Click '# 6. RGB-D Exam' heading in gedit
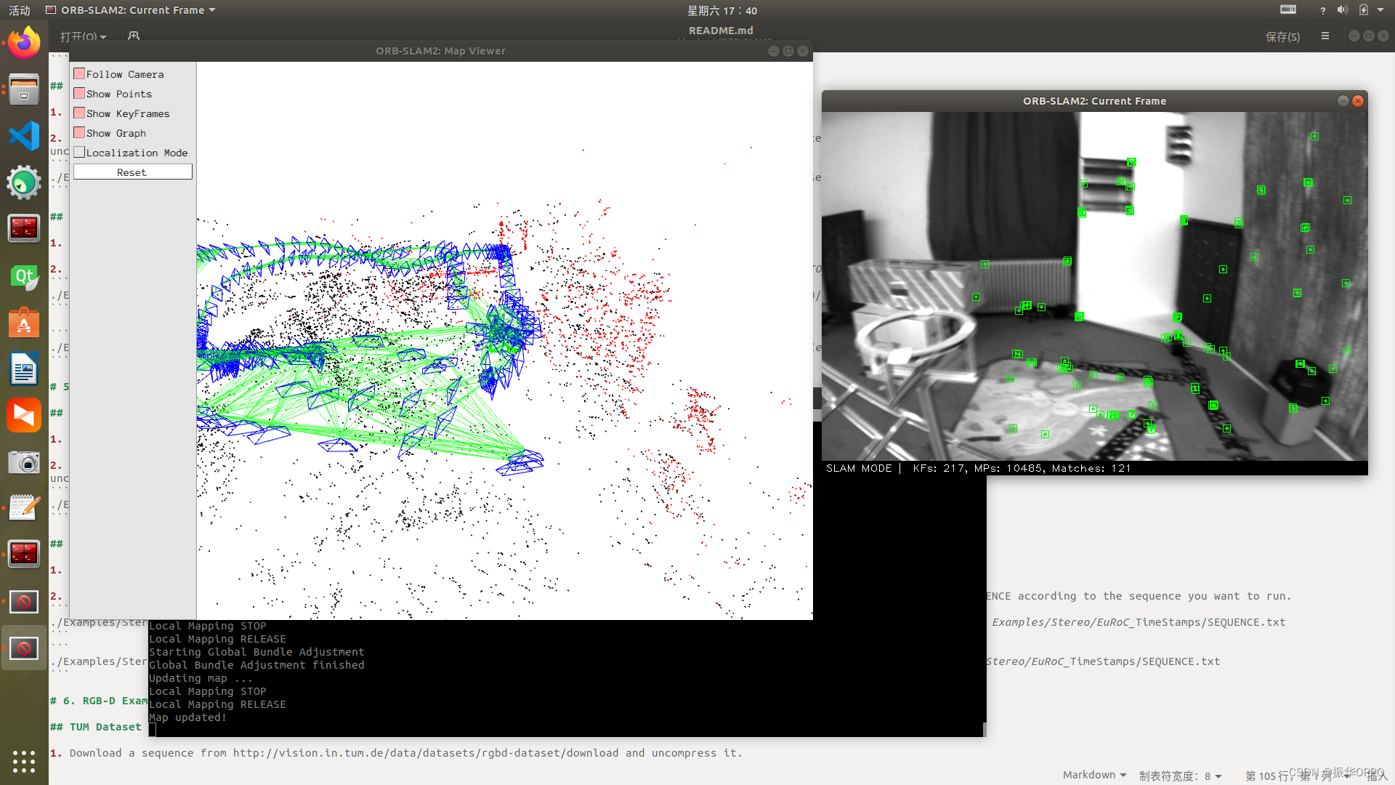 pyautogui.click(x=98, y=701)
